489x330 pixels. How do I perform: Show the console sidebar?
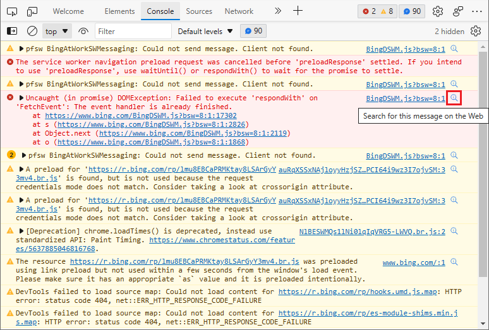click(x=12, y=31)
